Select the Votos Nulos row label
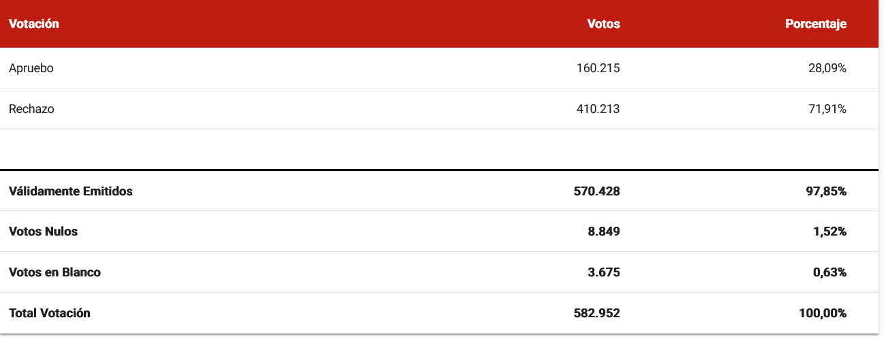The image size is (884, 337). point(44,231)
